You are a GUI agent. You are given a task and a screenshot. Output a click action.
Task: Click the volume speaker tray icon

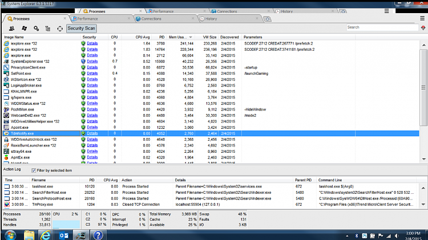[397, 235]
